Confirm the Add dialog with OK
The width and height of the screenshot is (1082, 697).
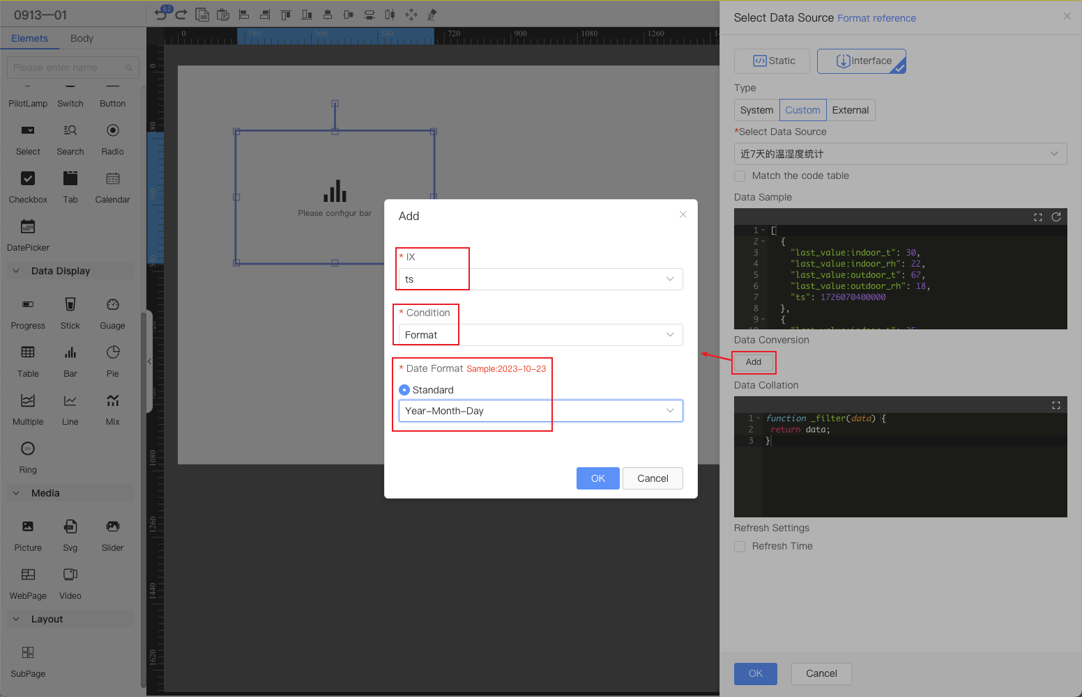[597, 478]
